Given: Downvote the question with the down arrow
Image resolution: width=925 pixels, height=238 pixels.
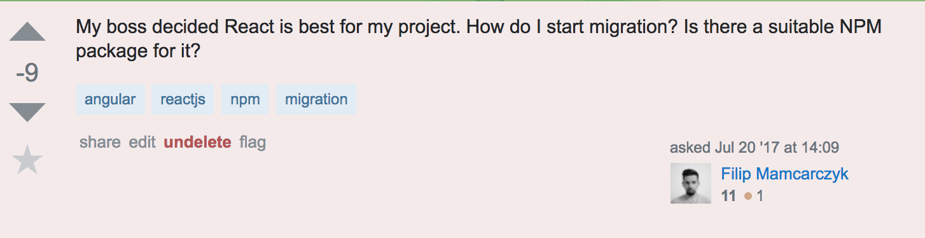Looking at the screenshot, I should tap(27, 112).
